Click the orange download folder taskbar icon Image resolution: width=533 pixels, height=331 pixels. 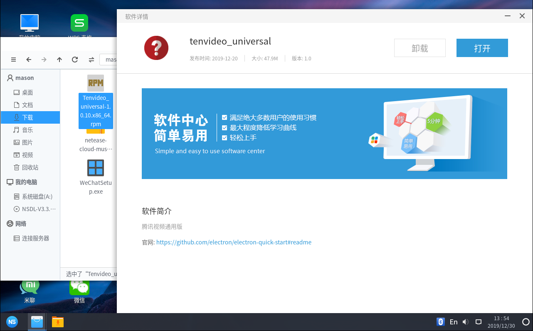pyautogui.click(x=58, y=322)
